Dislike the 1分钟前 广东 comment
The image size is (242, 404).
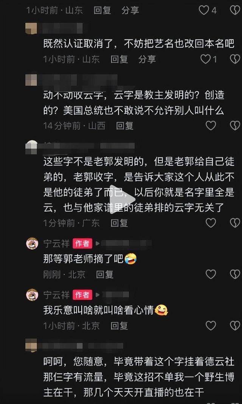coord(235,222)
